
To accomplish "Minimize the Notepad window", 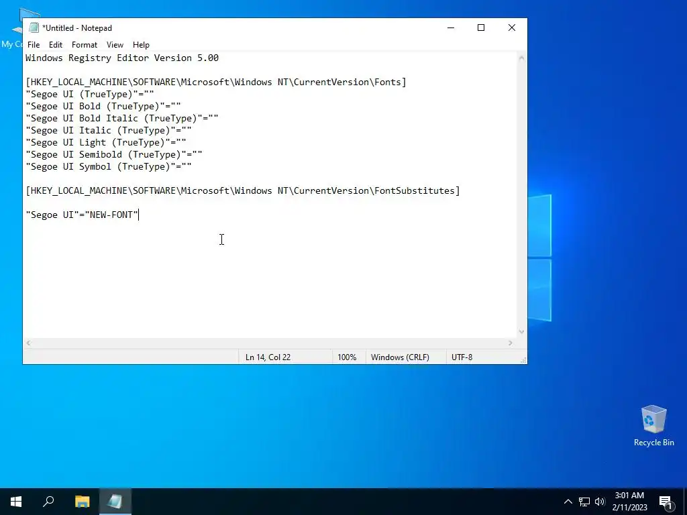I will click(x=451, y=27).
